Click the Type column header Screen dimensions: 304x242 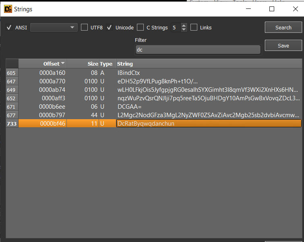(106, 64)
